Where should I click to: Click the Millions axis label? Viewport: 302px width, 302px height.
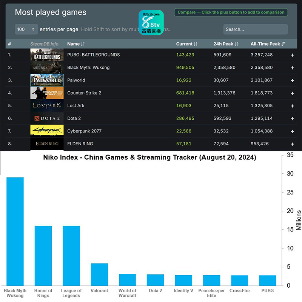coord(299,220)
